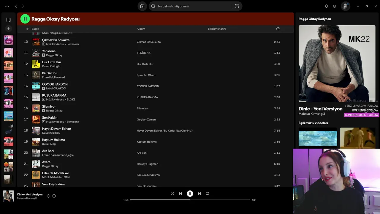This screenshot has height=214, width=380.
Task: Skip to the next track
Action: [199, 193]
